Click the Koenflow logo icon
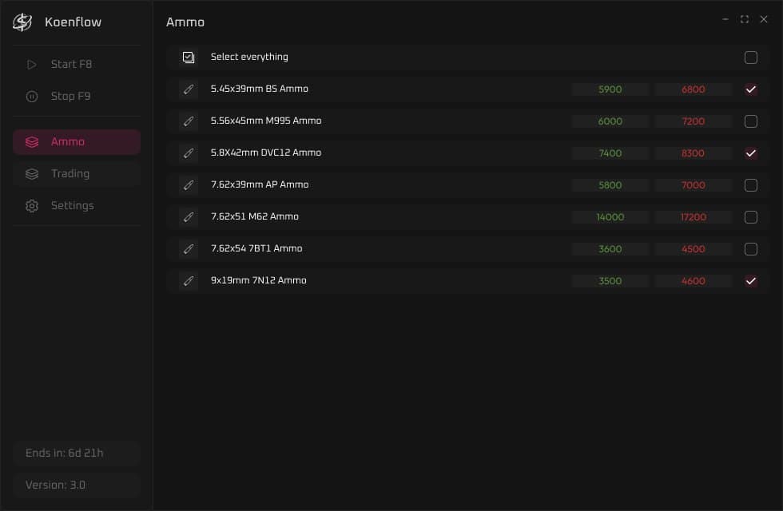The height and width of the screenshot is (511, 783). [x=22, y=22]
